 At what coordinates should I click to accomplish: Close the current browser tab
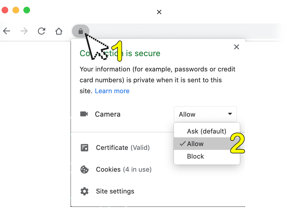click(x=159, y=12)
